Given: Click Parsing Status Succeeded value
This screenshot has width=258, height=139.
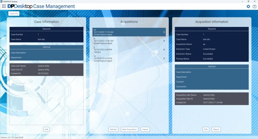Looking at the screenshot, I should pyautogui.click(x=208, y=59).
